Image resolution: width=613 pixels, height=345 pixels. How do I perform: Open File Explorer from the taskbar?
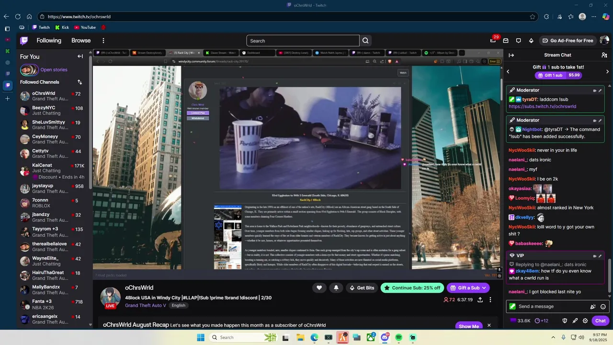coord(300,337)
